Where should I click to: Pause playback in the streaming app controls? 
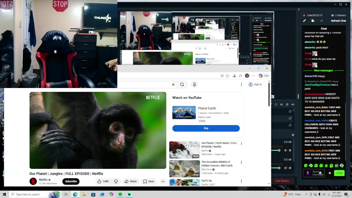pyautogui.click(x=276, y=105)
